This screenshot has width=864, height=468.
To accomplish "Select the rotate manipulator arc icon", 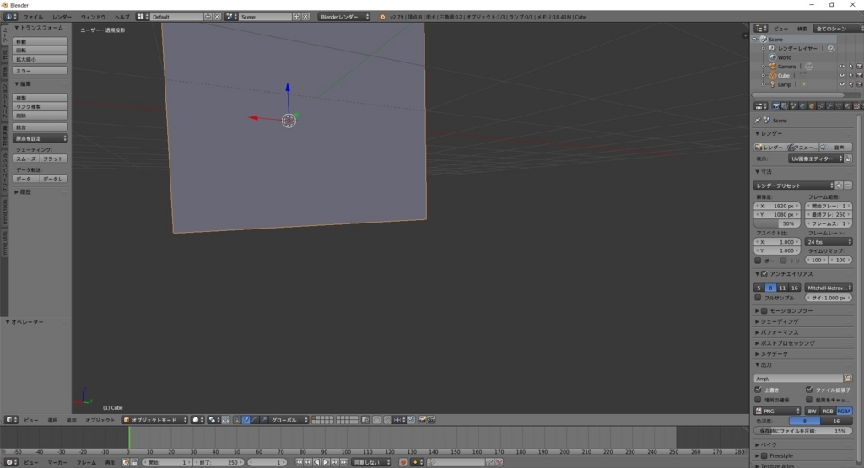I will (x=255, y=420).
